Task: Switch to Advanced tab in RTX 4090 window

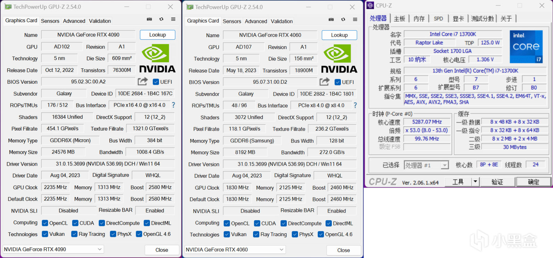Action: (x=74, y=21)
